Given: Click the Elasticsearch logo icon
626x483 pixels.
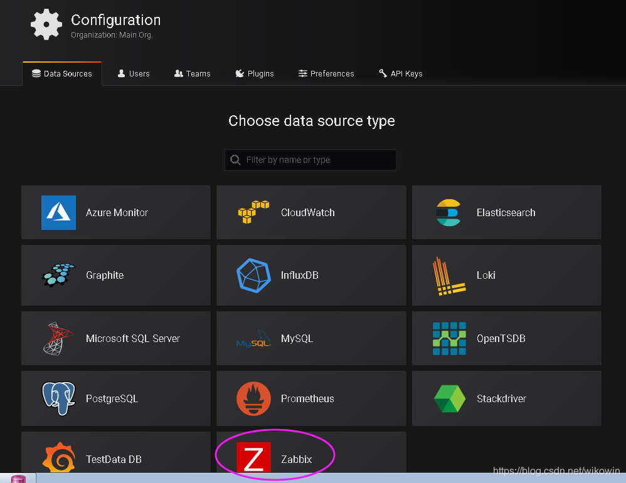Looking at the screenshot, I should [x=448, y=212].
